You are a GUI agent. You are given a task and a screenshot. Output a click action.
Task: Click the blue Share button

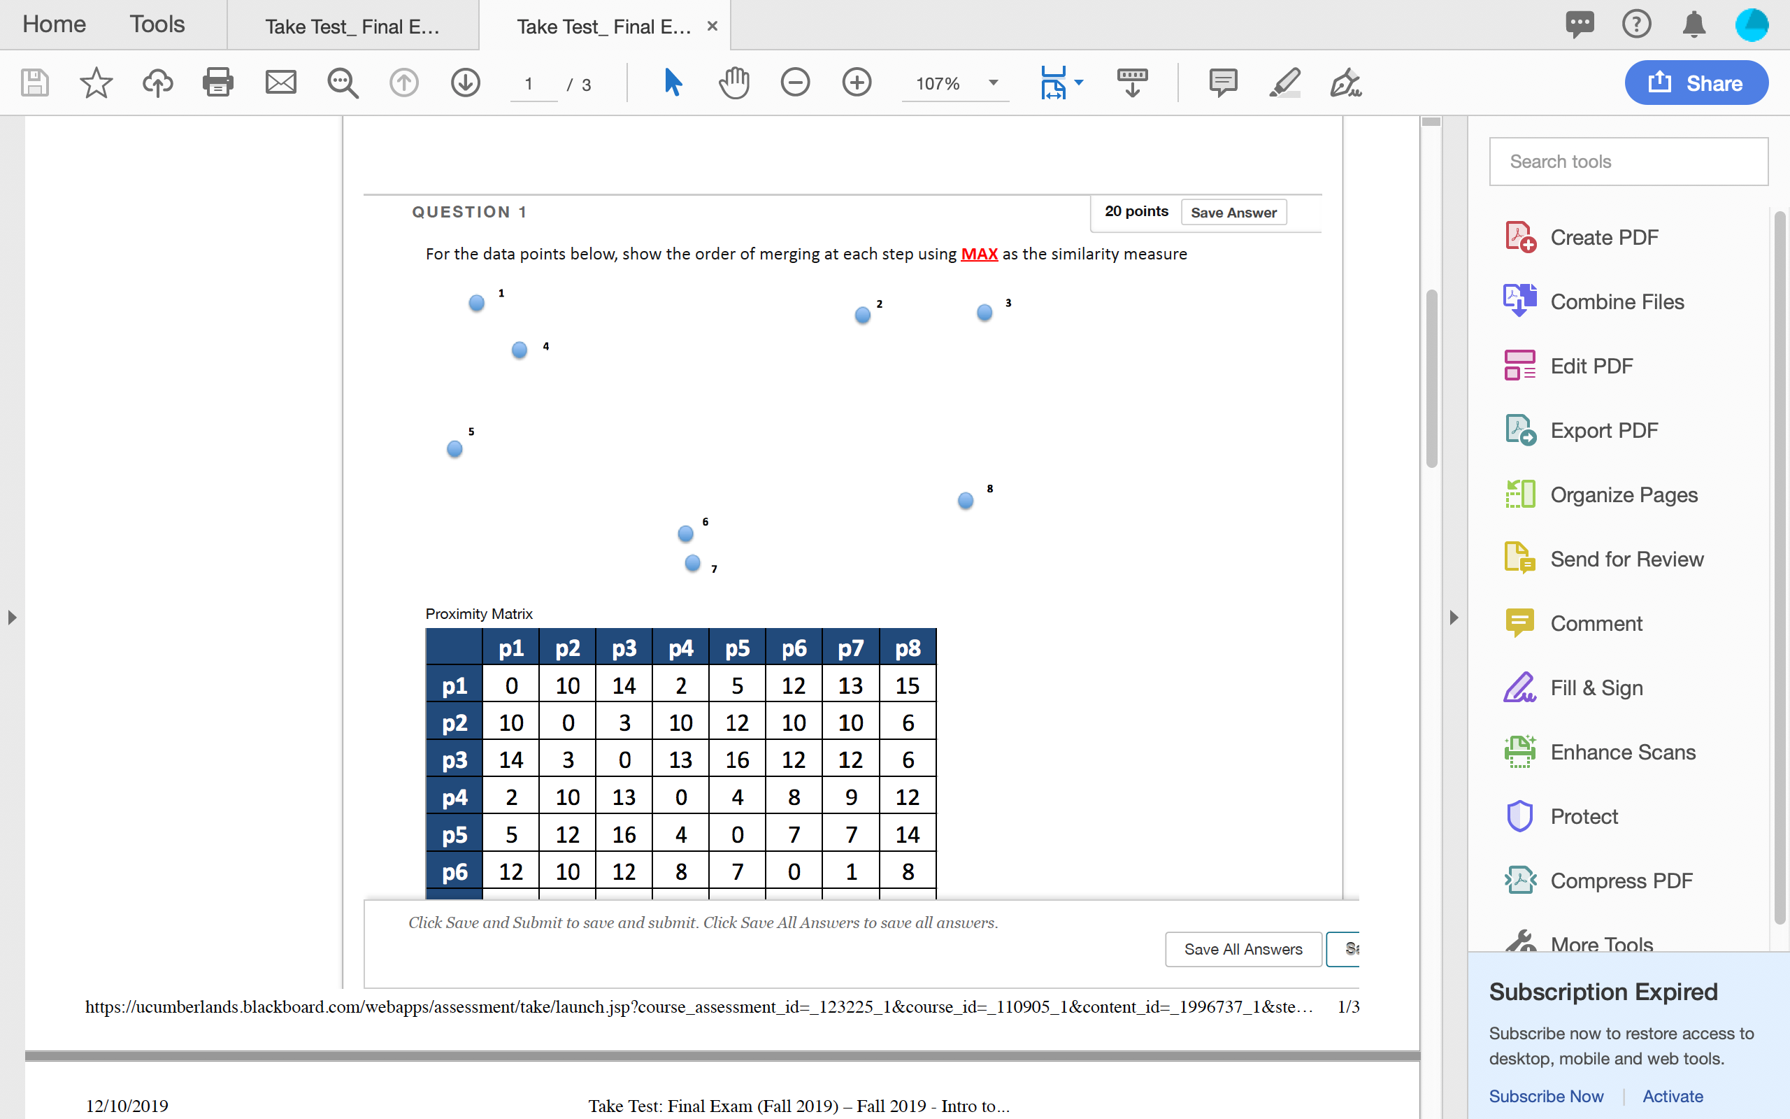1696,83
